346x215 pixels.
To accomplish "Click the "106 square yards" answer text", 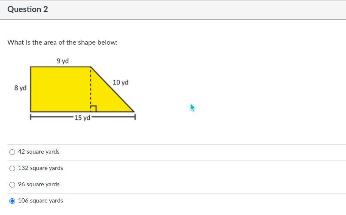I will (x=40, y=200).
